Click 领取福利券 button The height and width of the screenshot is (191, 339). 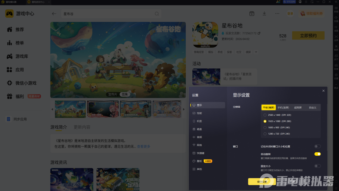[x=311, y=14]
